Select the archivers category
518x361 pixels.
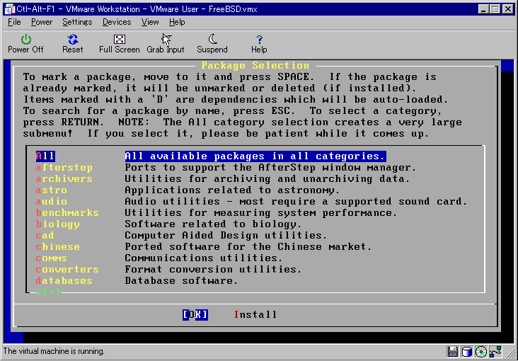pyautogui.click(x=64, y=179)
